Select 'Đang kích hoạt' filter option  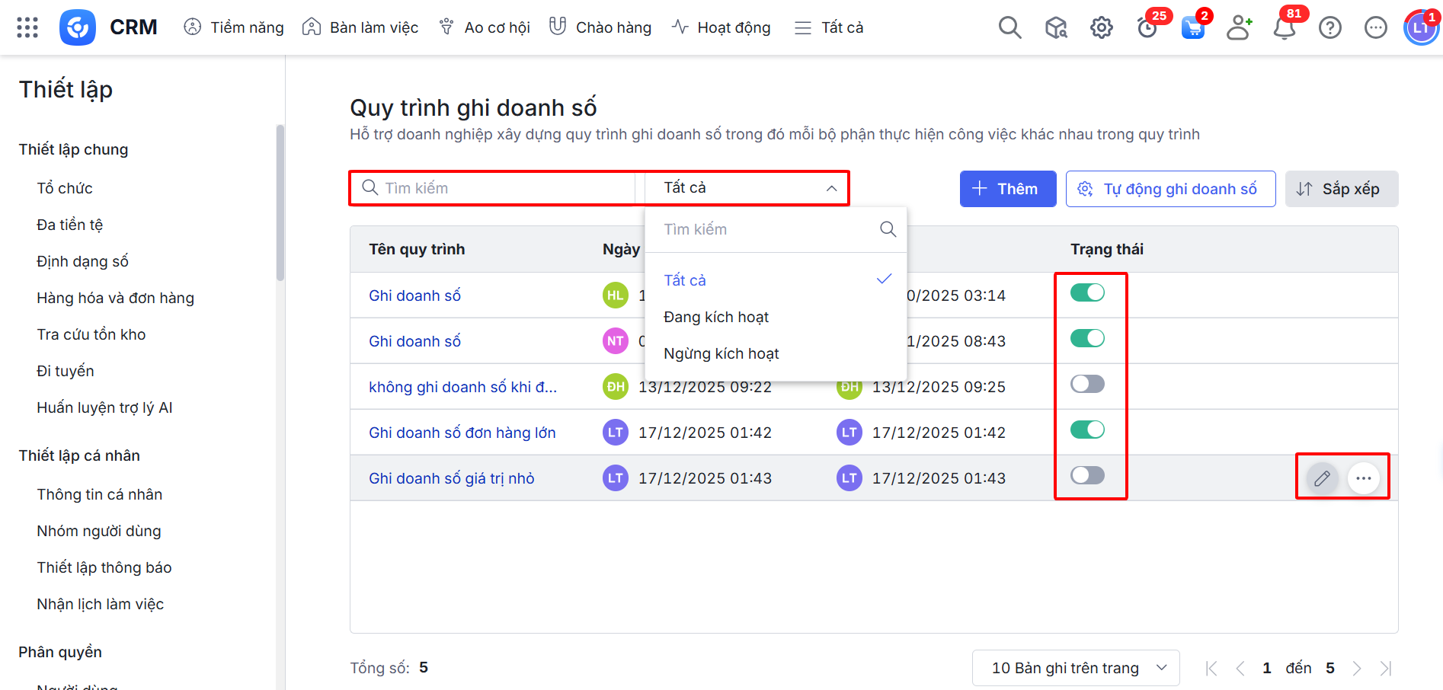click(x=716, y=317)
